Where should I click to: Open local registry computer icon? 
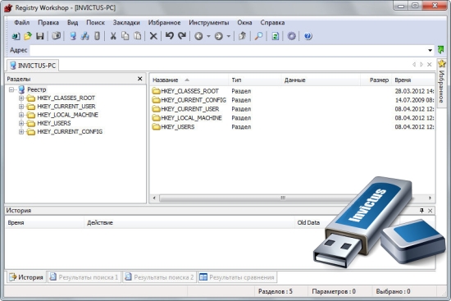point(73,36)
